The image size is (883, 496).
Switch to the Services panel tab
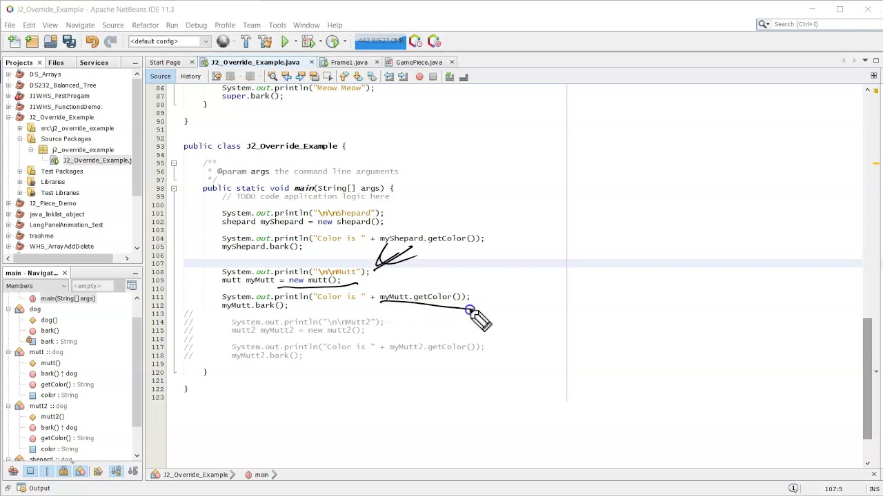point(94,63)
